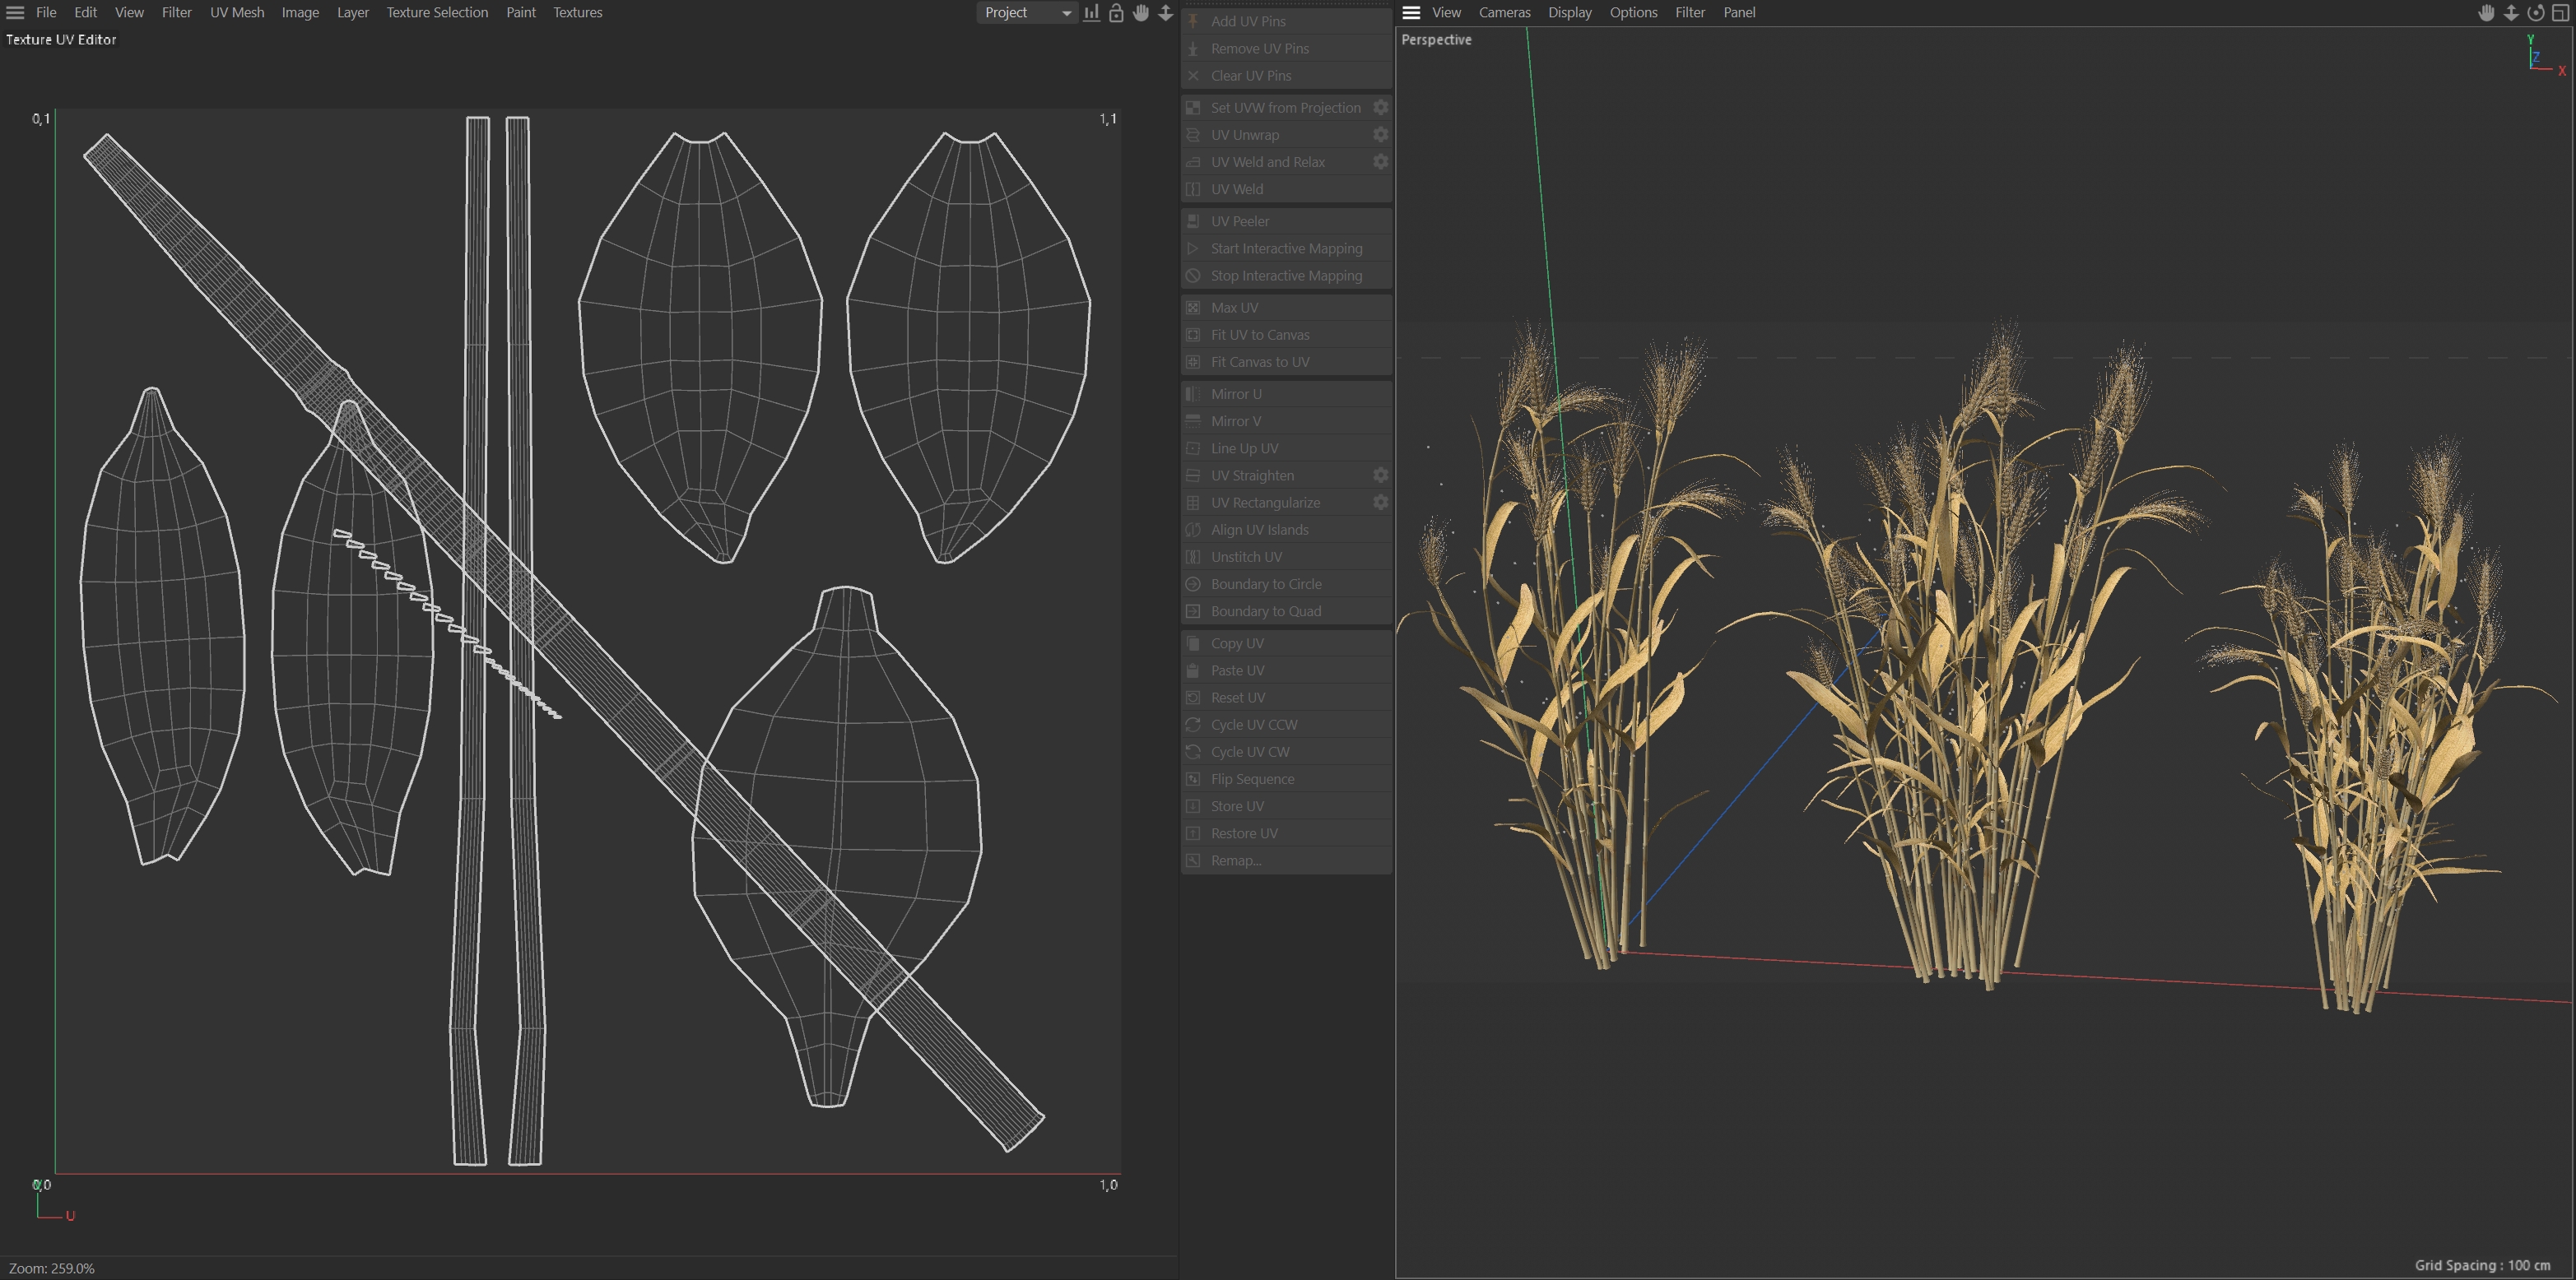2576x1280 pixels.
Task: Click the Boundary to Circle command
Action: pyautogui.click(x=1266, y=583)
